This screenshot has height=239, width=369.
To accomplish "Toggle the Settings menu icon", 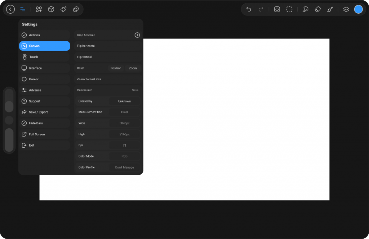I will pyautogui.click(x=23, y=9).
